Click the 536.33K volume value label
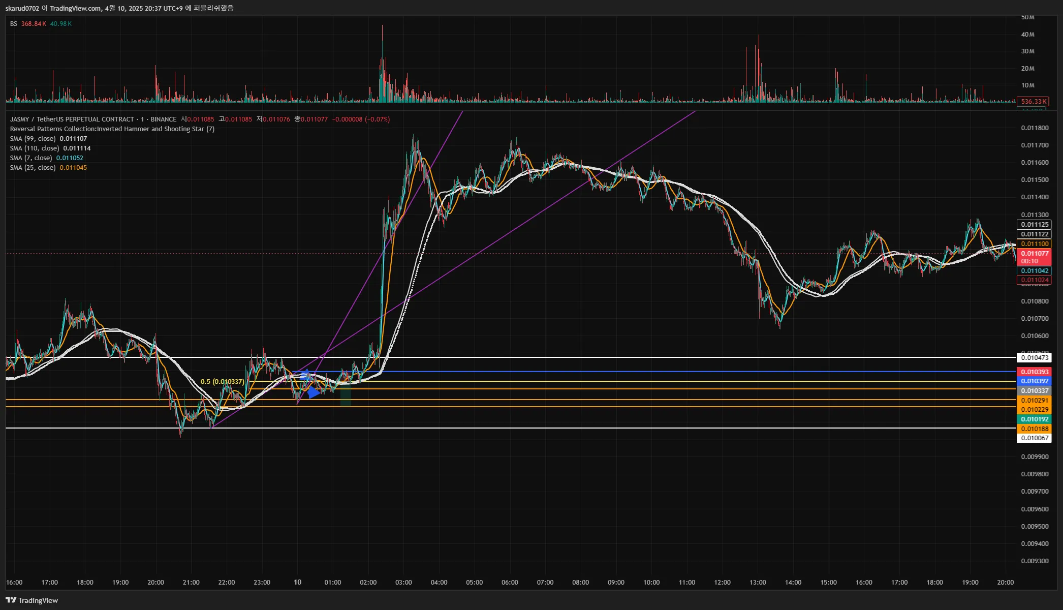Screen dimensions: 1063x610 (x=1033, y=101)
